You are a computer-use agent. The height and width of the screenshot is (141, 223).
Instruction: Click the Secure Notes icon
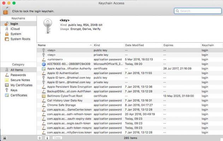[7, 80]
